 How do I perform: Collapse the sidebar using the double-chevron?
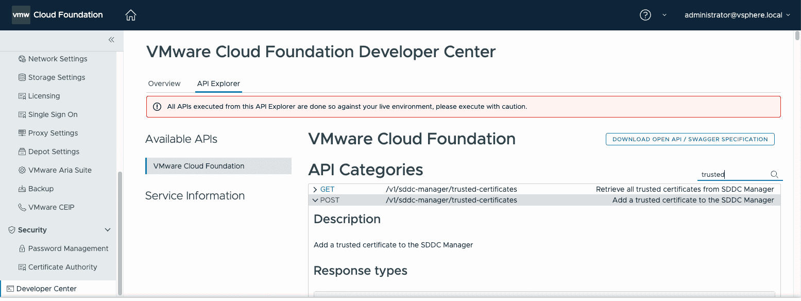pos(111,39)
